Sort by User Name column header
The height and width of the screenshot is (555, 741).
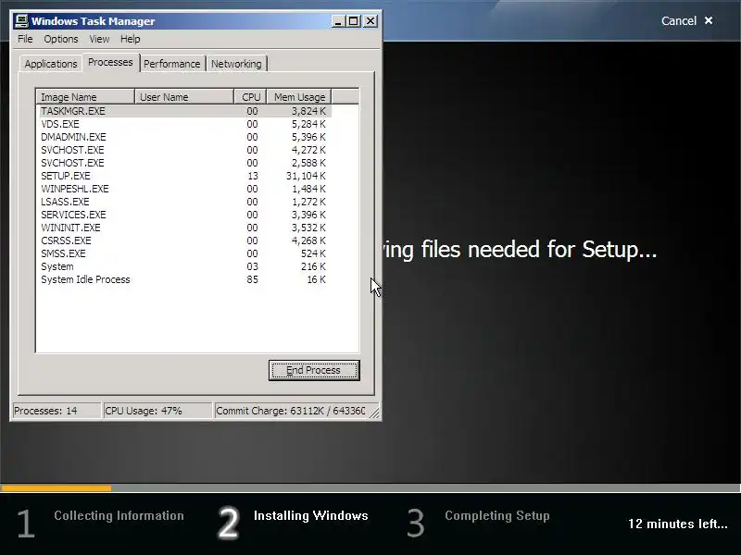tap(184, 97)
